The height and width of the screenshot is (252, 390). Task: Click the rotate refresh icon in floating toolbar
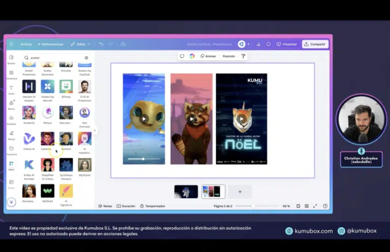(x=182, y=56)
